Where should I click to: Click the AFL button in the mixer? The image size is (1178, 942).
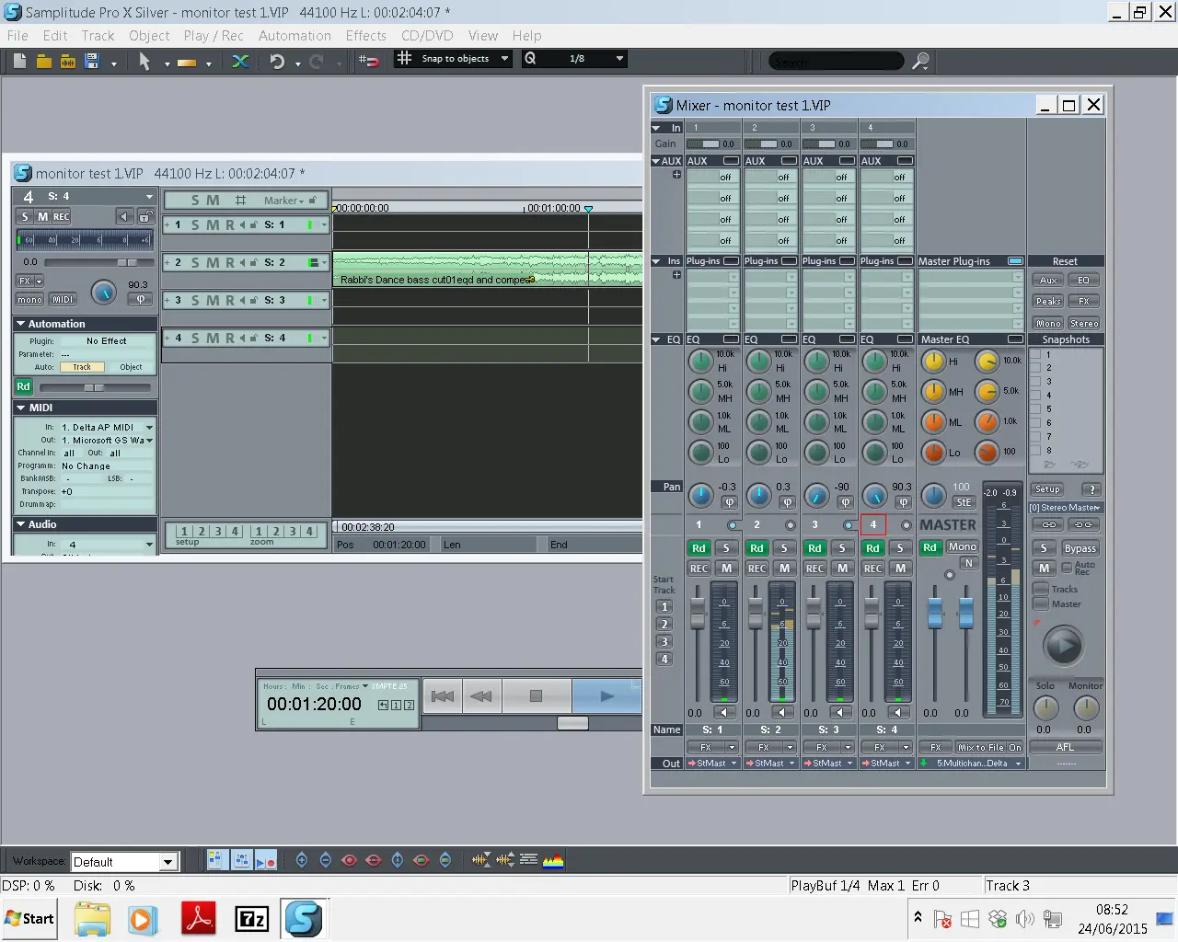pos(1065,747)
